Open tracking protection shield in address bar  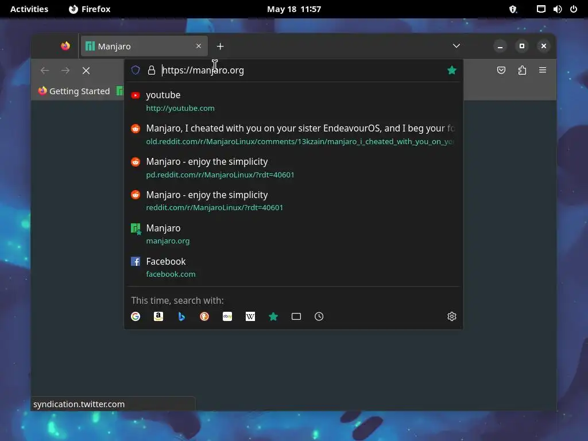coord(136,70)
